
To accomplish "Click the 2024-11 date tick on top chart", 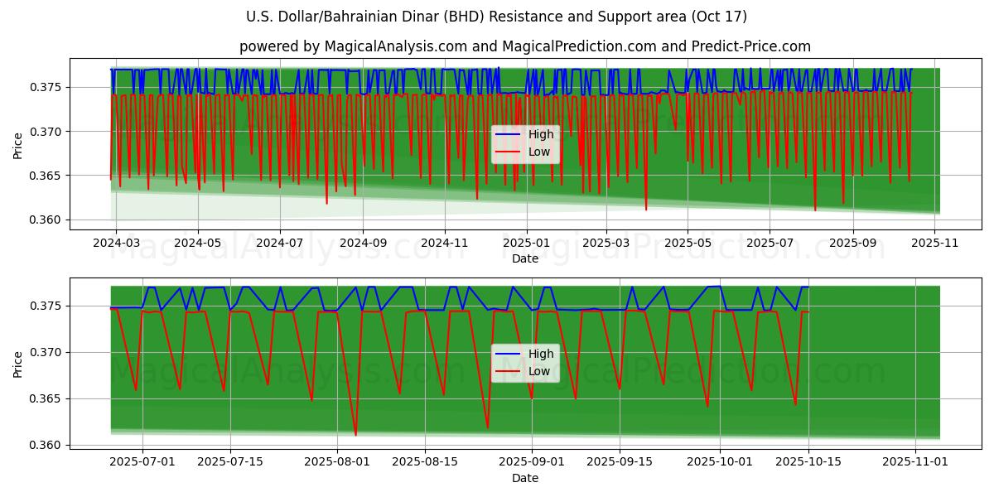I will [445, 244].
